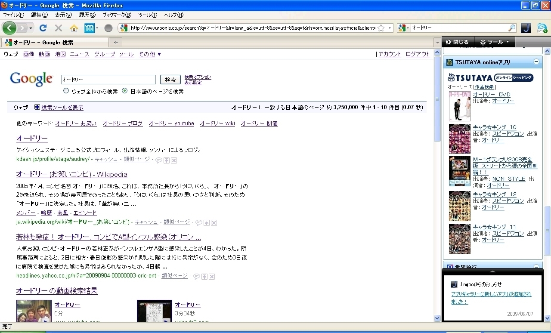Click the Google search query input field
Viewport: 551px width, 333px height.
tap(108, 80)
